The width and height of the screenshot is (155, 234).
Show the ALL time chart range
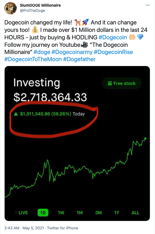tap(135, 213)
